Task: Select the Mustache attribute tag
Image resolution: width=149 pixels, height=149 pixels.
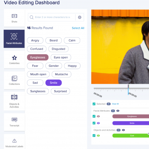Action: point(61,74)
